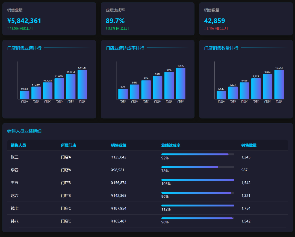
Task: Click salesperson name 赵六
Action: (x=14, y=195)
